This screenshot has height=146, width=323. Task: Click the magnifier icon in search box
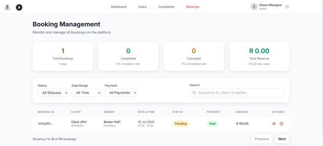tap(194, 93)
